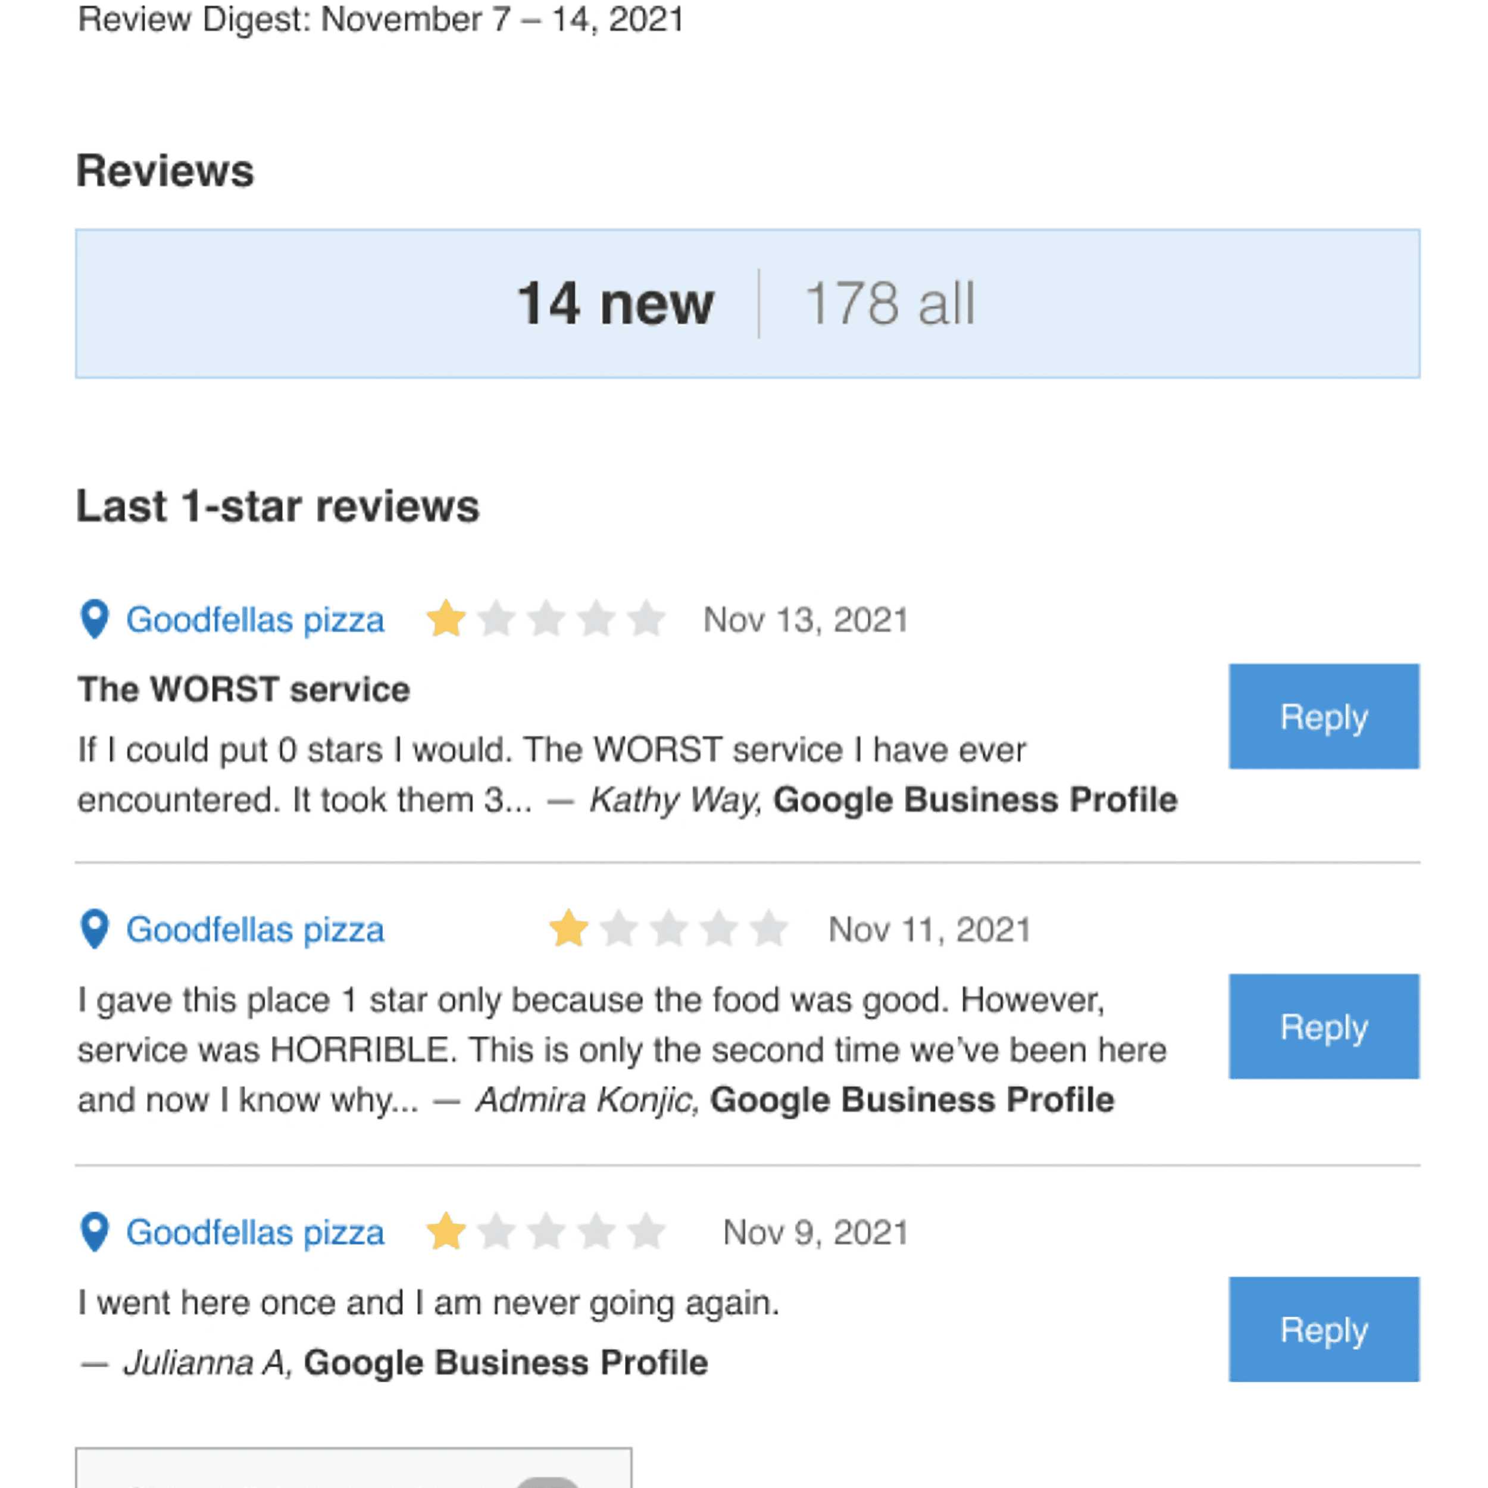Click the gold star on Kathy Way's review

point(447,619)
